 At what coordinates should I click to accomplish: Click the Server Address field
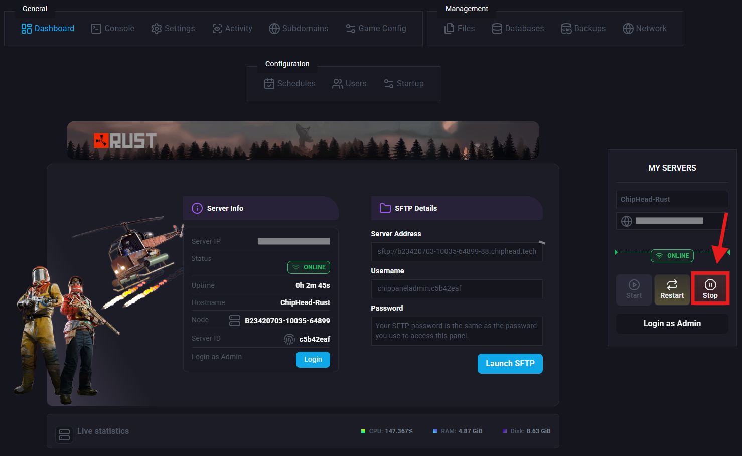click(457, 252)
